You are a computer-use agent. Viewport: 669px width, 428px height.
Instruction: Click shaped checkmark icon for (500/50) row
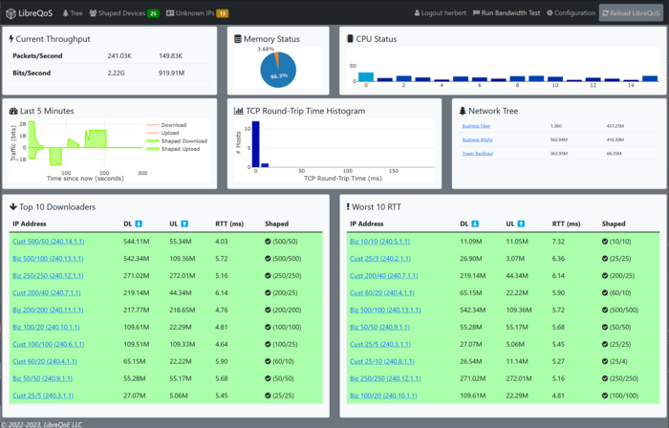coord(268,242)
